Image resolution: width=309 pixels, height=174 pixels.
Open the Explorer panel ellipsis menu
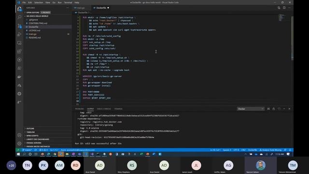click(68, 8)
